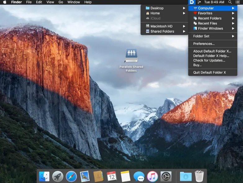Expand the Finder Windows submenu arrow
This screenshot has height=183, width=243.
[x=233, y=29]
